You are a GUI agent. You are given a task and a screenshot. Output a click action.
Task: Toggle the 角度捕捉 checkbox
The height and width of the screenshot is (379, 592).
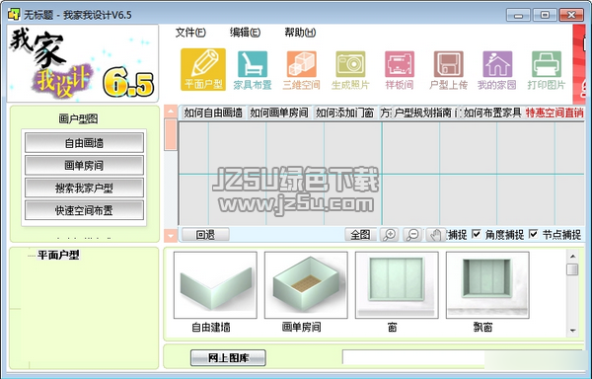[477, 234]
